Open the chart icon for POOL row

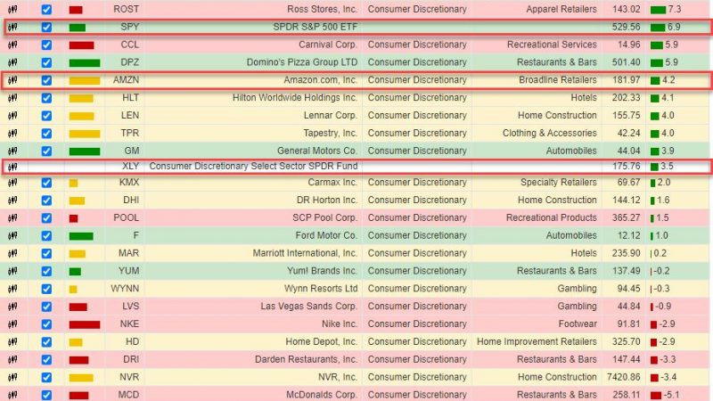pos(12,218)
